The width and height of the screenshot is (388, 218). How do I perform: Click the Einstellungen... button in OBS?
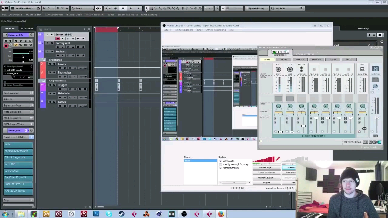pyautogui.click(x=266, y=168)
